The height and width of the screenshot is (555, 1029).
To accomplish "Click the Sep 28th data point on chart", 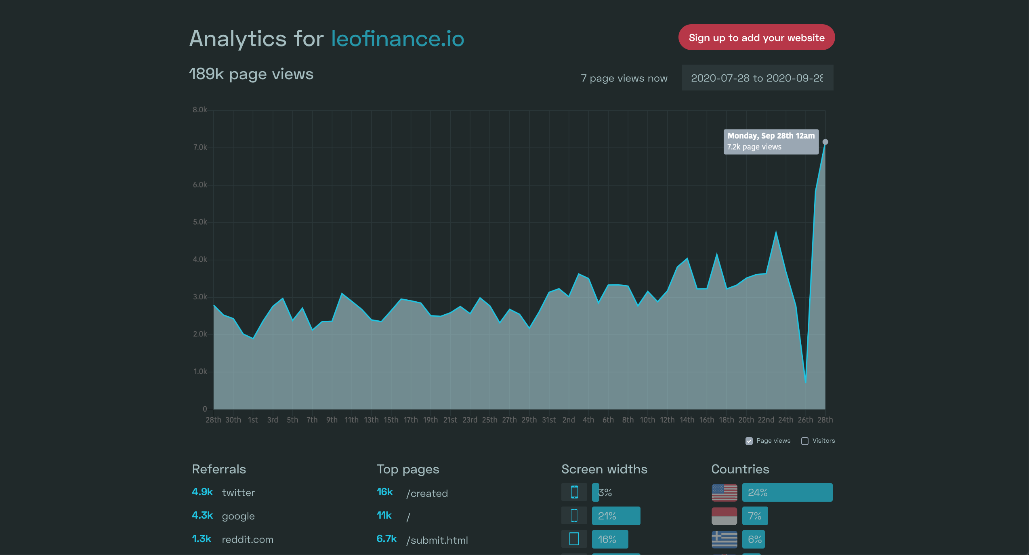I will click(x=825, y=142).
